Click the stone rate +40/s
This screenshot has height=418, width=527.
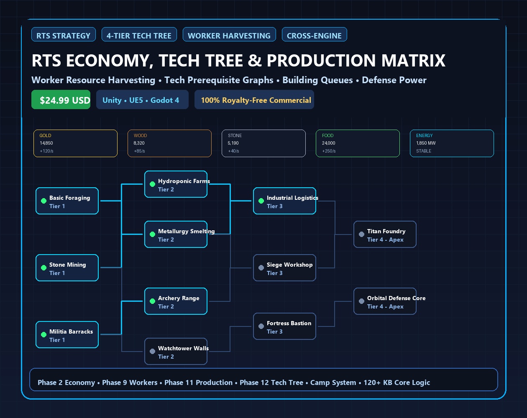[x=233, y=151]
